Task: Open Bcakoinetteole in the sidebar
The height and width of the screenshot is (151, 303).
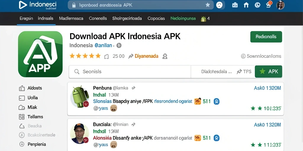Action: click(37, 135)
